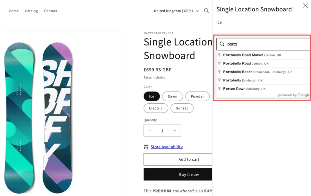Open the United Kingdom GBP currency dropdown
Image resolution: width=311 pixels, height=196 pixels.
coord(176,11)
